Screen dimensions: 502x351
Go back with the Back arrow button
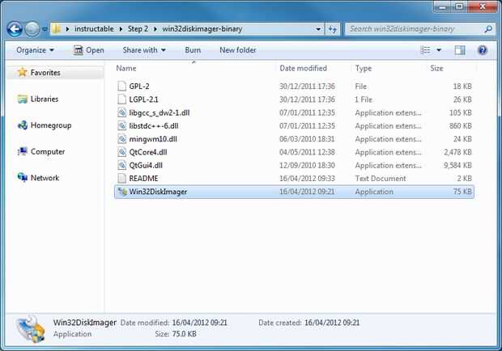point(15,29)
